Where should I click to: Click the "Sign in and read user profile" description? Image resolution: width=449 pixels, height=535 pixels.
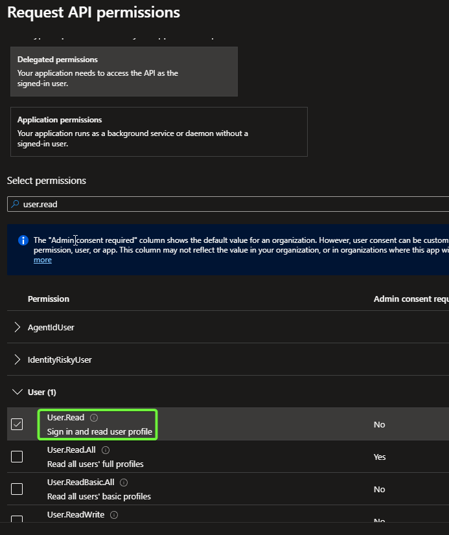click(x=100, y=431)
